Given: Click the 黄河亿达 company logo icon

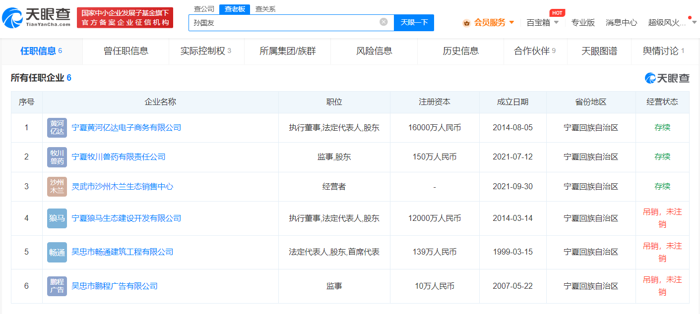Looking at the screenshot, I should 57,127.
